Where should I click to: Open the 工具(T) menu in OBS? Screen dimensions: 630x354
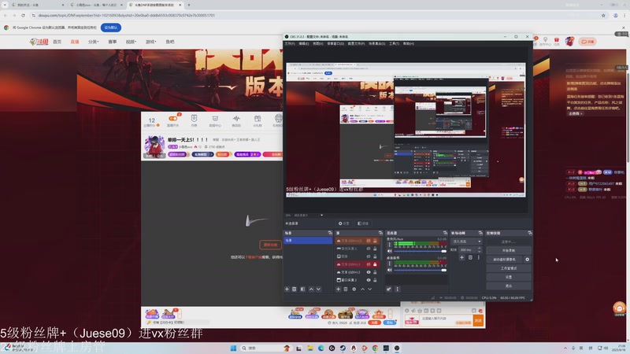(x=393, y=43)
